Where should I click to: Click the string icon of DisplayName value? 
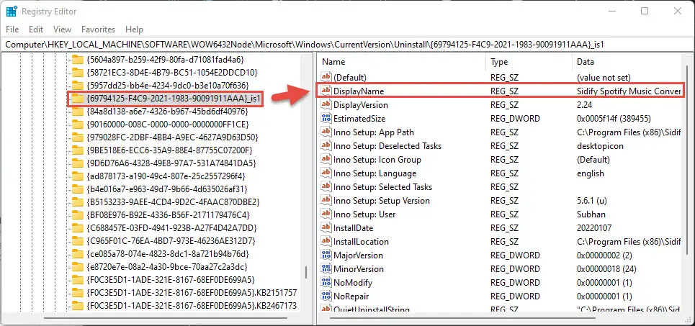click(326, 91)
